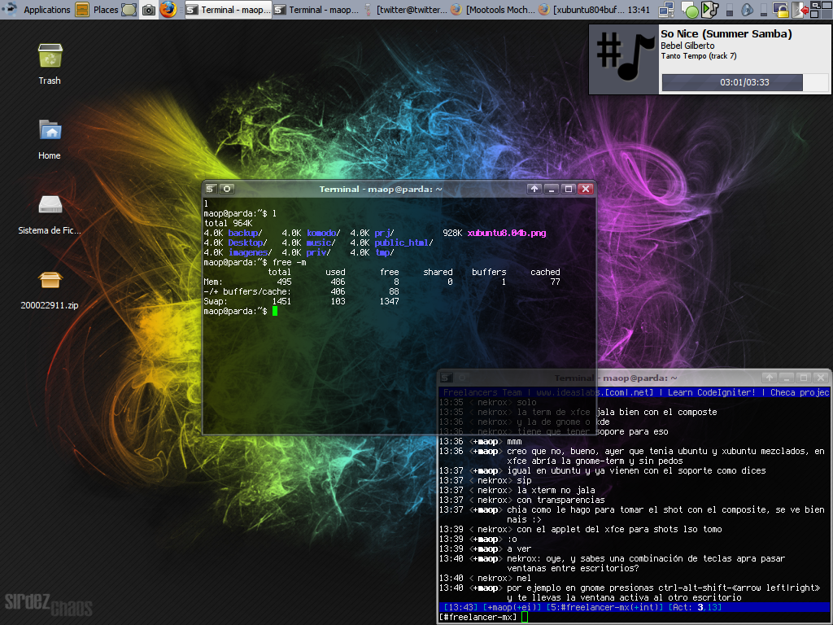Maximize the IRC Terminal window
Screen dimensions: 833x625
tap(803, 378)
